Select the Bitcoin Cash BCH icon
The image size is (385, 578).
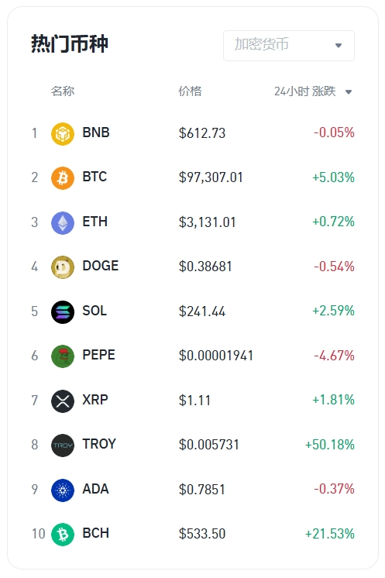pyautogui.click(x=63, y=535)
